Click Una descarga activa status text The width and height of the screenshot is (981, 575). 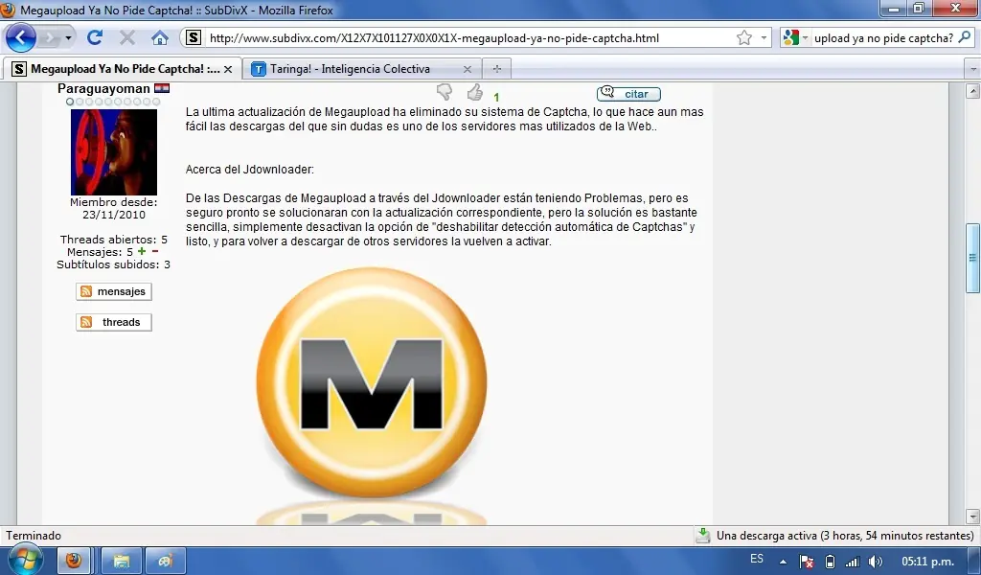tap(845, 536)
